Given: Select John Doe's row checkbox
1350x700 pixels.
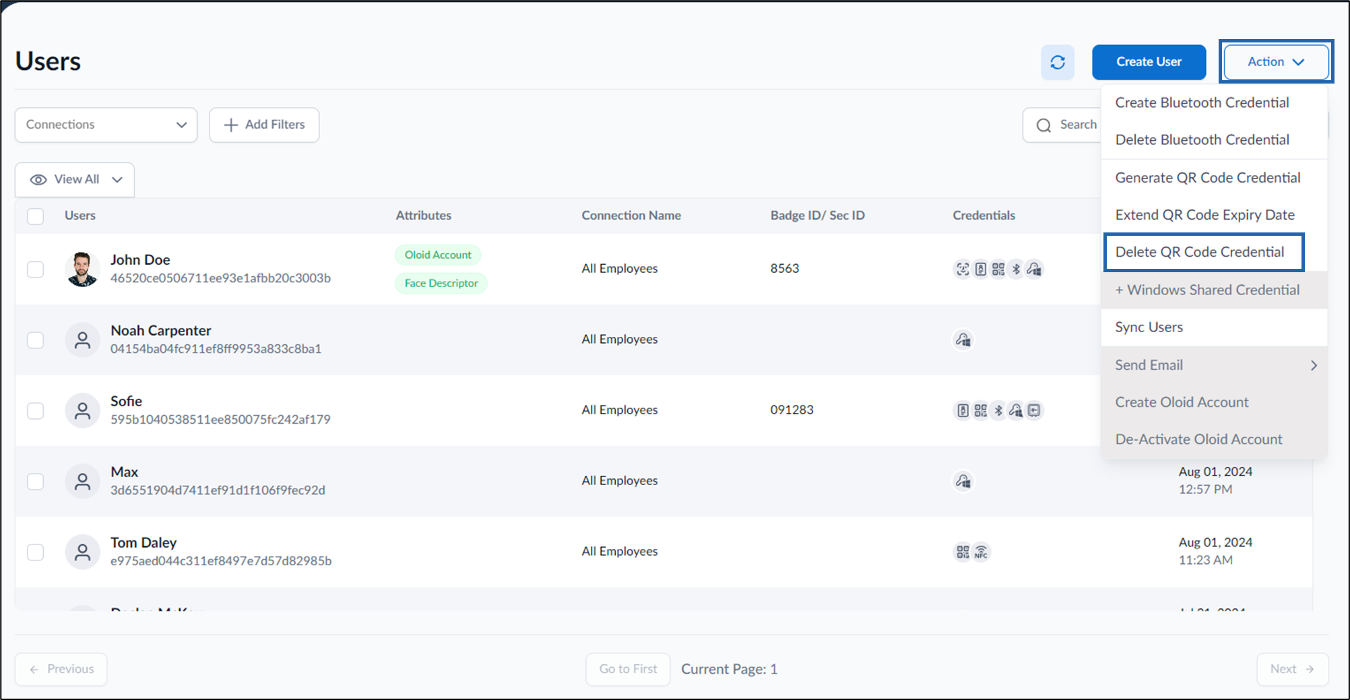Looking at the screenshot, I should click(36, 269).
